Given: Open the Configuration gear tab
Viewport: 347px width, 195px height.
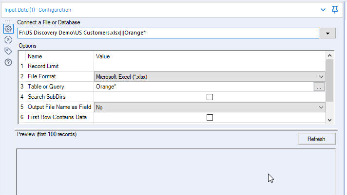Looking at the screenshot, I should (x=8, y=29).
